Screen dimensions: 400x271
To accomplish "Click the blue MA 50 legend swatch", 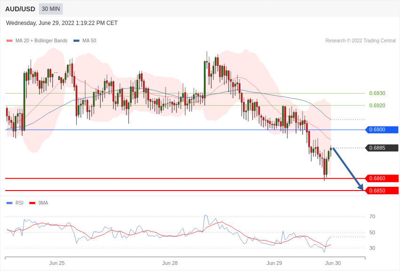I will tap(76, 40).
